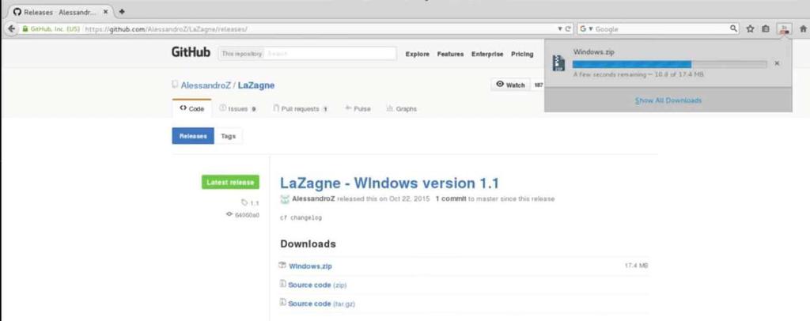Image resolution: width=810 pixels, height=321 pixels.
Task: Open Enterprise in GitHub navigation
Action: point(487,55)
